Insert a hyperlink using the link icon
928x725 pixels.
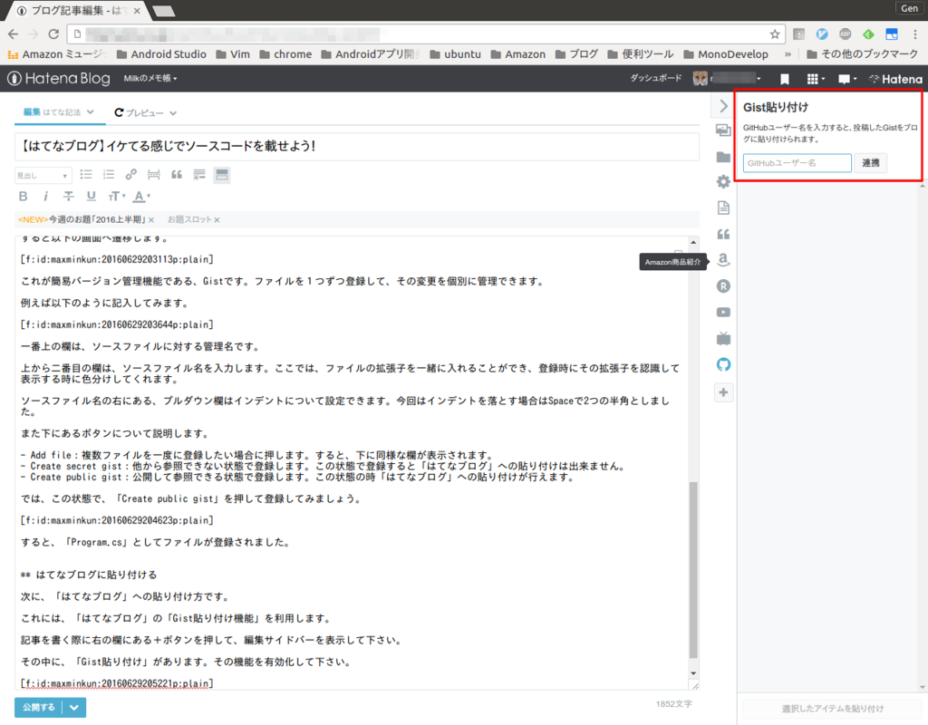point(130,175)
